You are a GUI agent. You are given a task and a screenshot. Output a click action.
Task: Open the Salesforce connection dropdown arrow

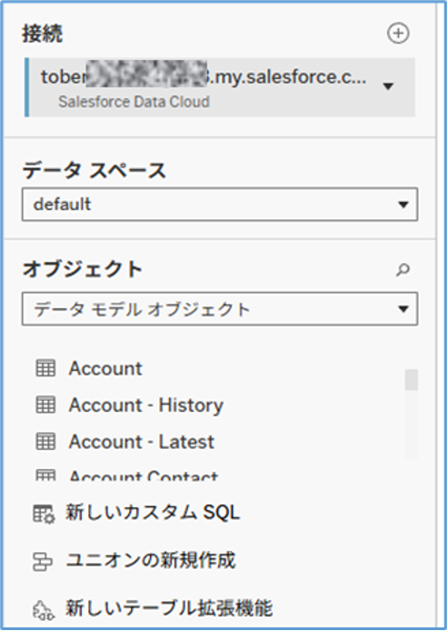pos(388,86)
